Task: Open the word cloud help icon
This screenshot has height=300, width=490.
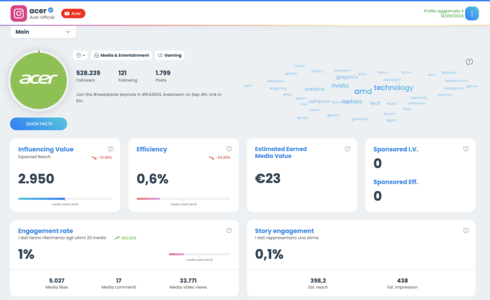Action: 469,62
